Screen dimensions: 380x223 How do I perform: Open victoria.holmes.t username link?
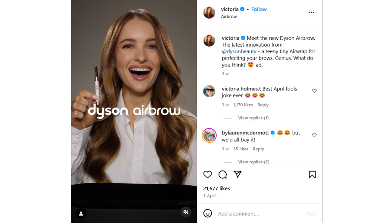pyautogui.click(x=241, y=89)
